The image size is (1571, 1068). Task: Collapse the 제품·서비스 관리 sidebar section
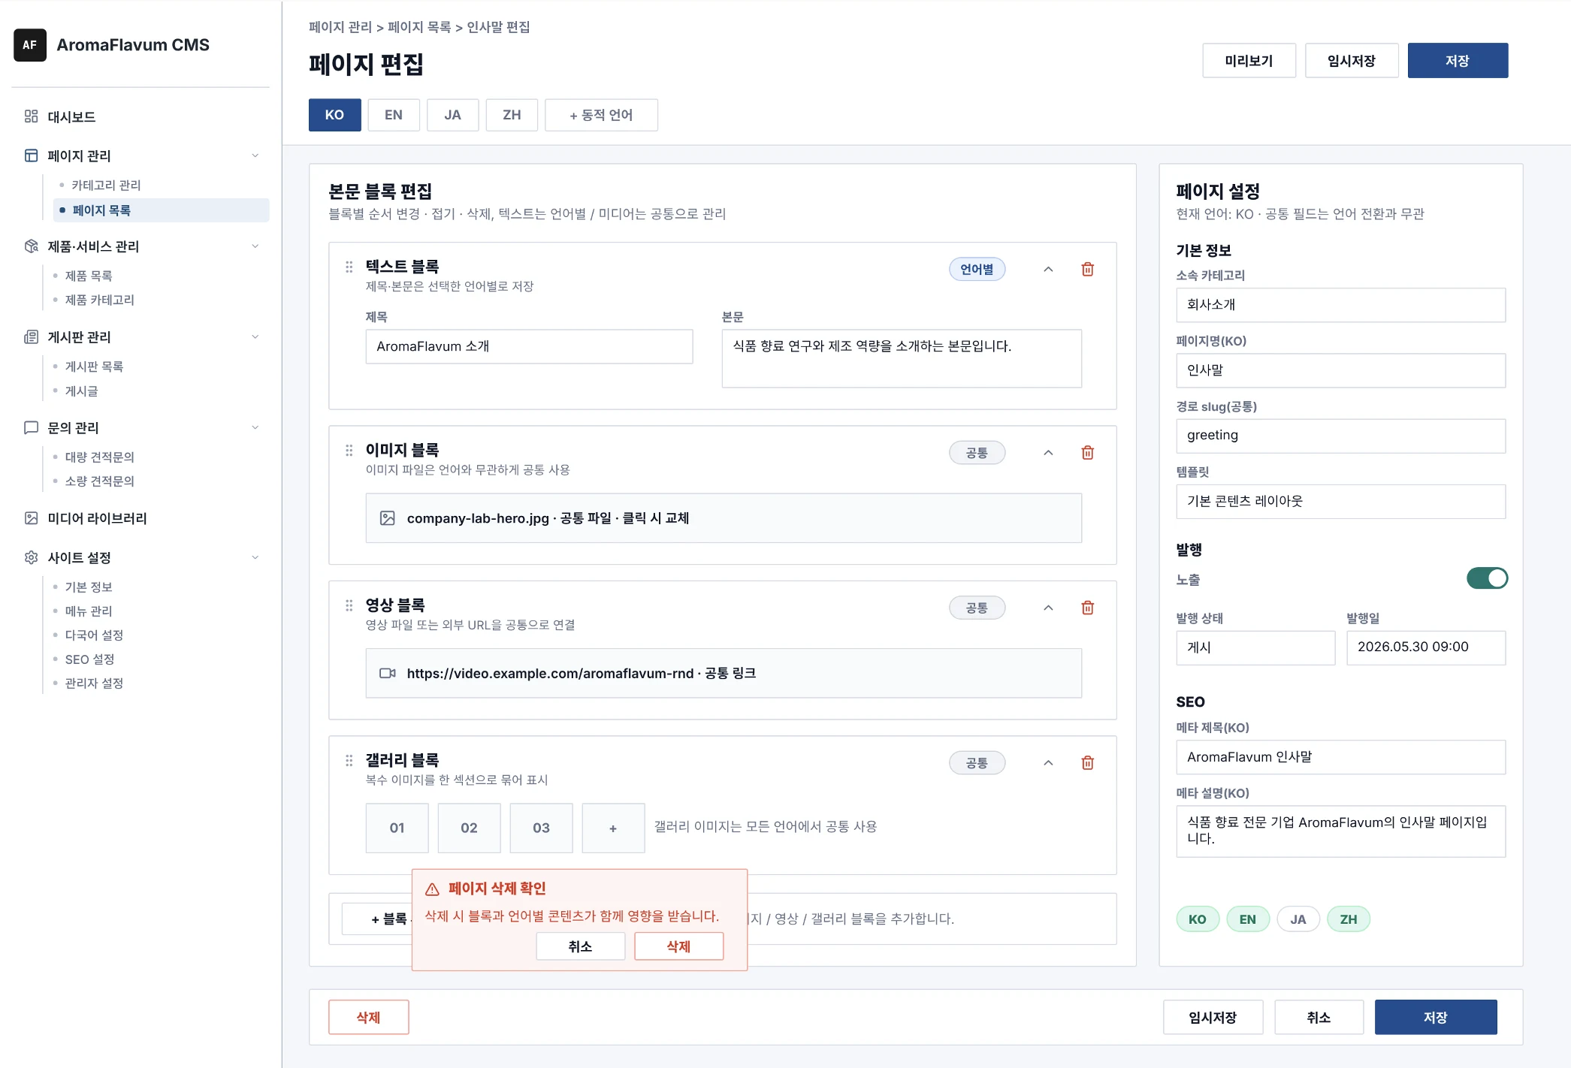pyautogui.click(x=255, y=246)
